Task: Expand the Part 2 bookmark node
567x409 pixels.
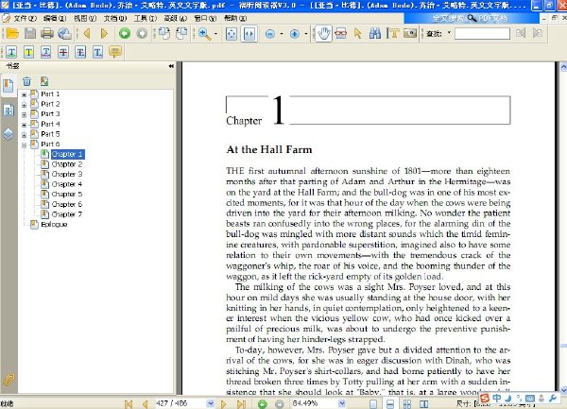Action: click(x=24, y=105)
